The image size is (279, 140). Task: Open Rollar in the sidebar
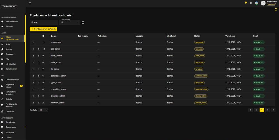point(12,44)
